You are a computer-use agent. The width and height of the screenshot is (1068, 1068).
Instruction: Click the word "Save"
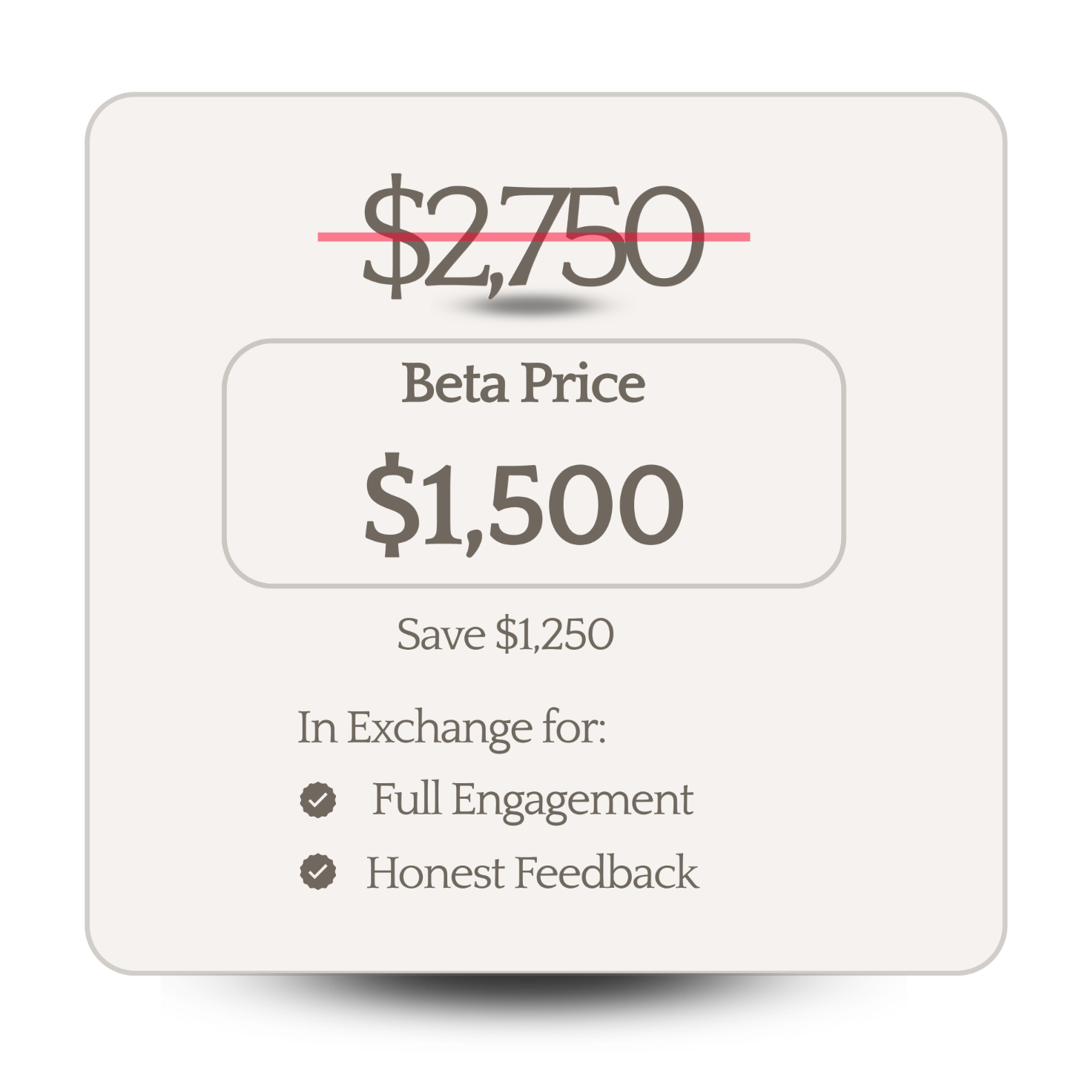coord(441,635)
